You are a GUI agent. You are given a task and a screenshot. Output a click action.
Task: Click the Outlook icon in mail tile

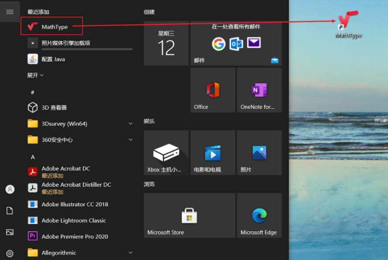[x=236, y=44]
